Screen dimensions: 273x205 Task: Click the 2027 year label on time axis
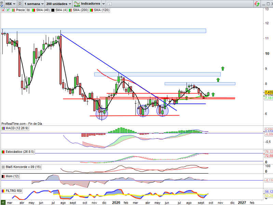[242, 203]
